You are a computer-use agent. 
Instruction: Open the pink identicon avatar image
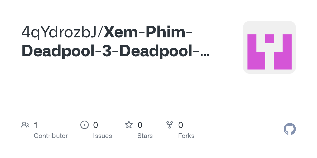(269, 47)
